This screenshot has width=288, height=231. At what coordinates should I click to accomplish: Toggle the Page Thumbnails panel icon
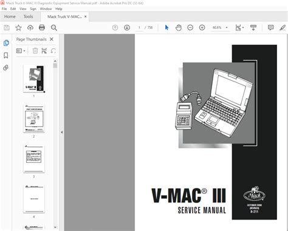pyautogui.click(x=6, y=43)
